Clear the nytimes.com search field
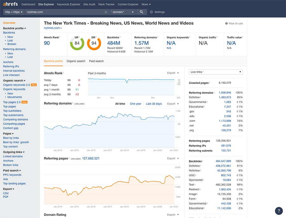The height and width of the screenshot is (218, 286). [106, 12]
